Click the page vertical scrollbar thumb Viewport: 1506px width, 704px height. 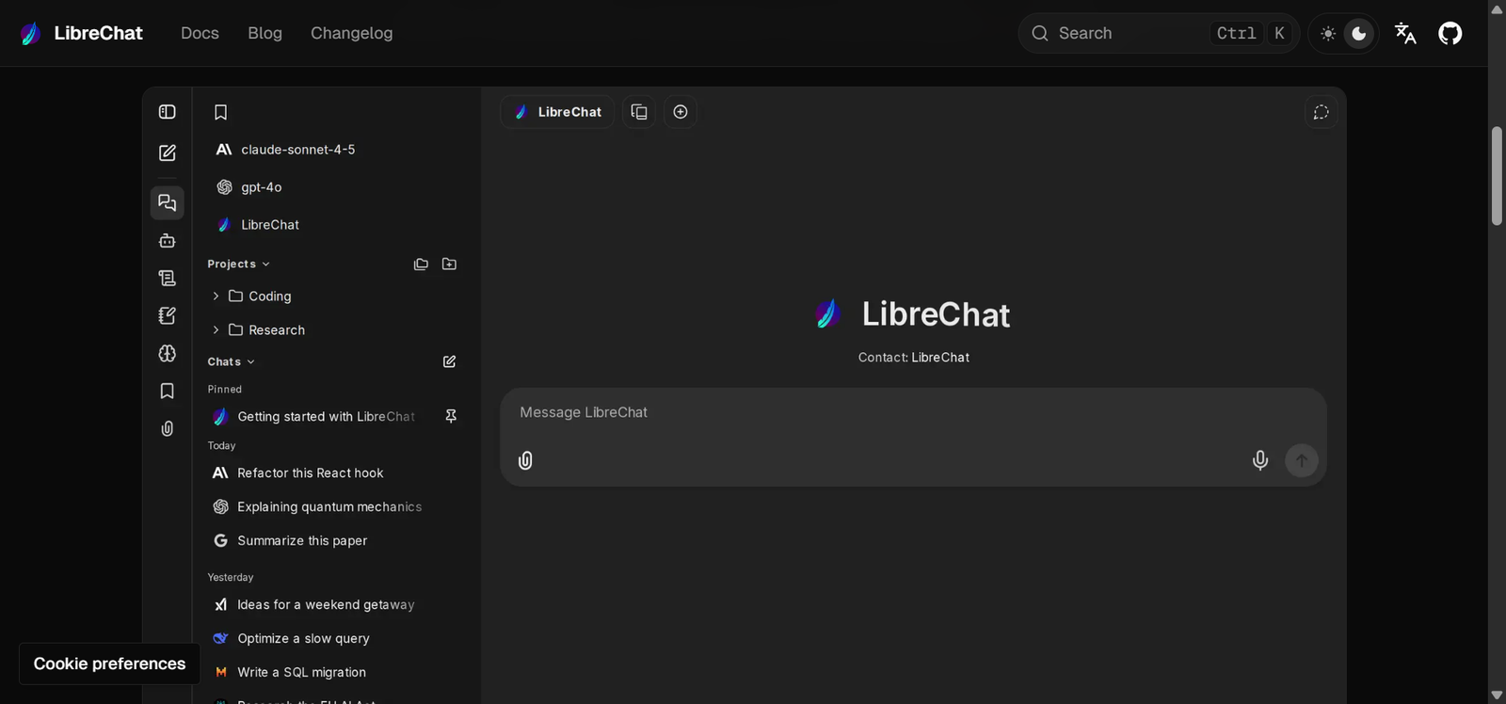[x=1497, y=176]
